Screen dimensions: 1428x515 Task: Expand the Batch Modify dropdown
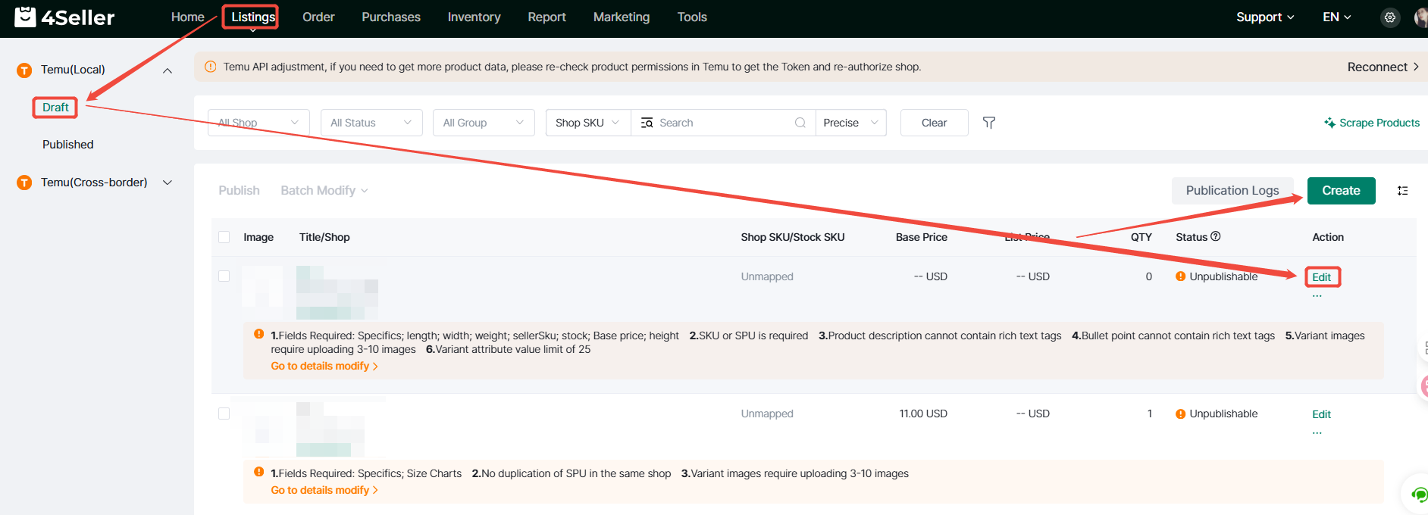pyautogui.click(x=324, y=191)
